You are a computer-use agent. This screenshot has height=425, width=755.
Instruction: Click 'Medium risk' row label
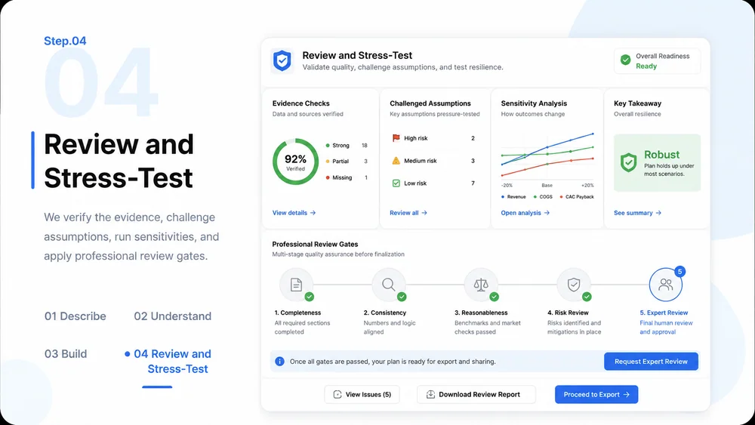(421, 161)
